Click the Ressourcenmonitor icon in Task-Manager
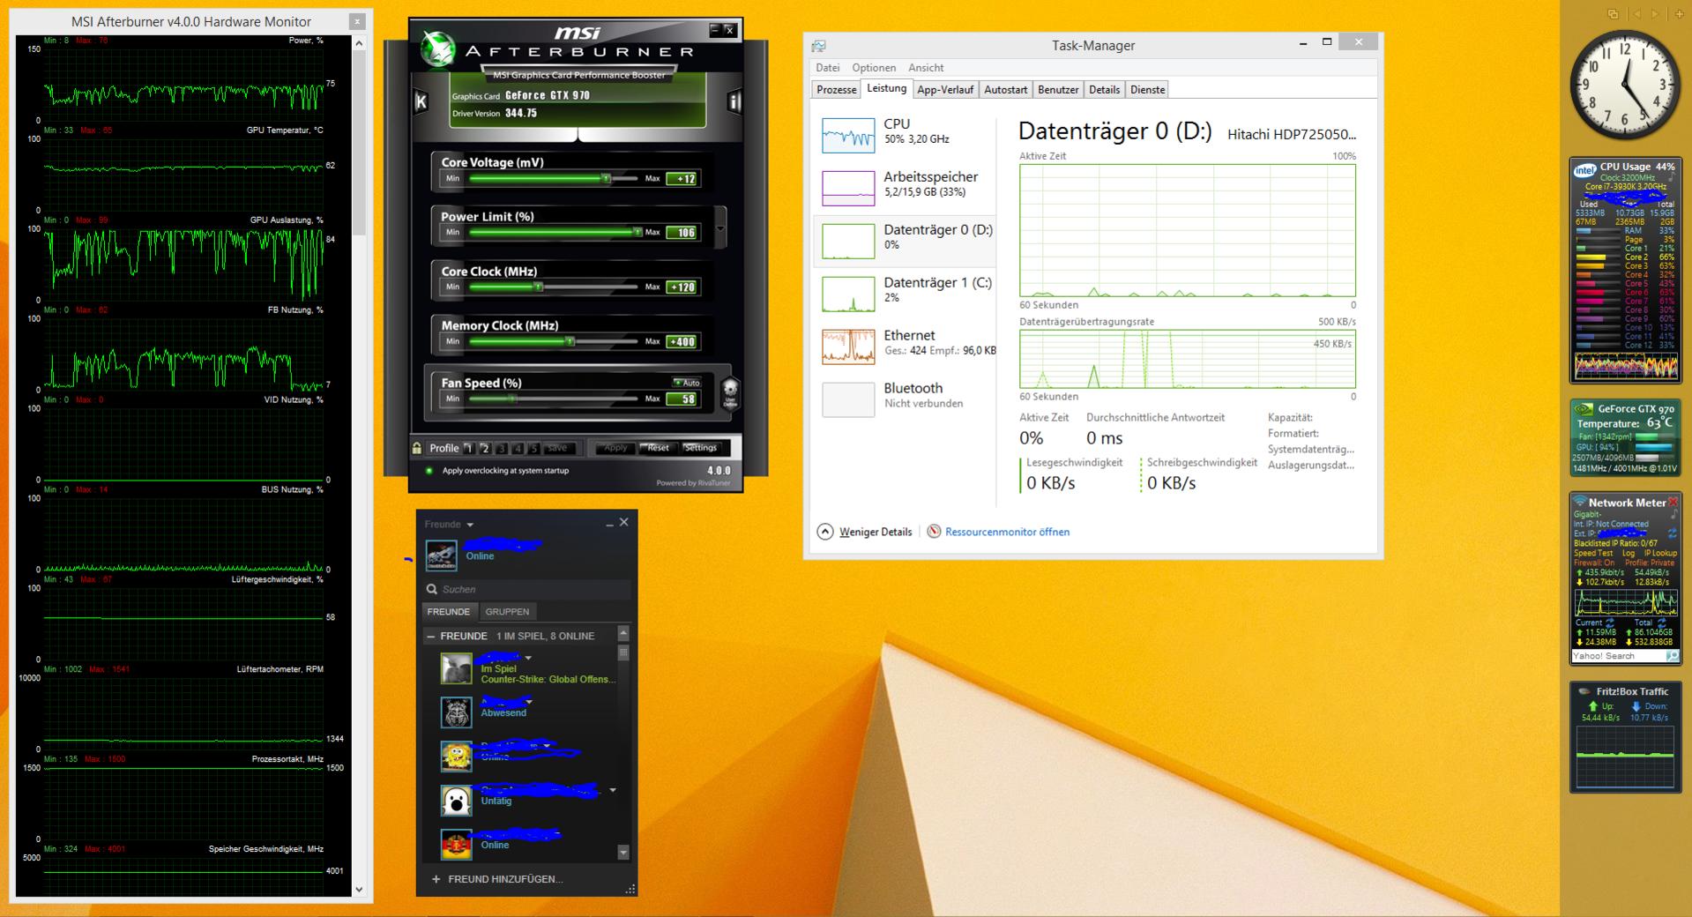1692x917 pixels. pos(934,532)
